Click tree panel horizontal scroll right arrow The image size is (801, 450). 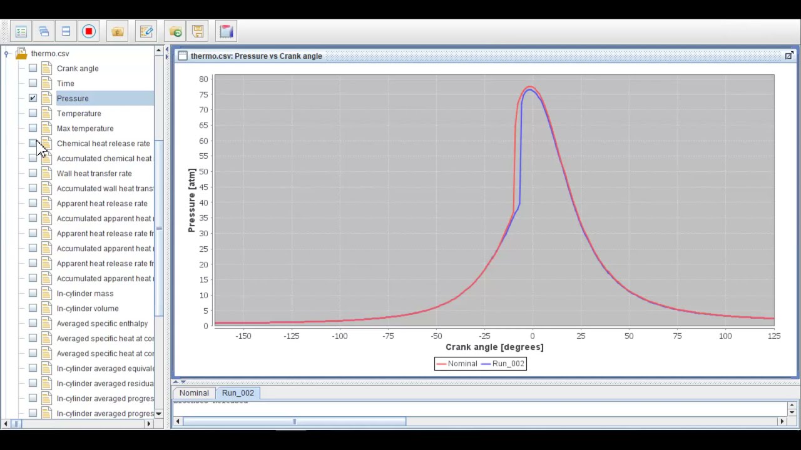(149, 424)
